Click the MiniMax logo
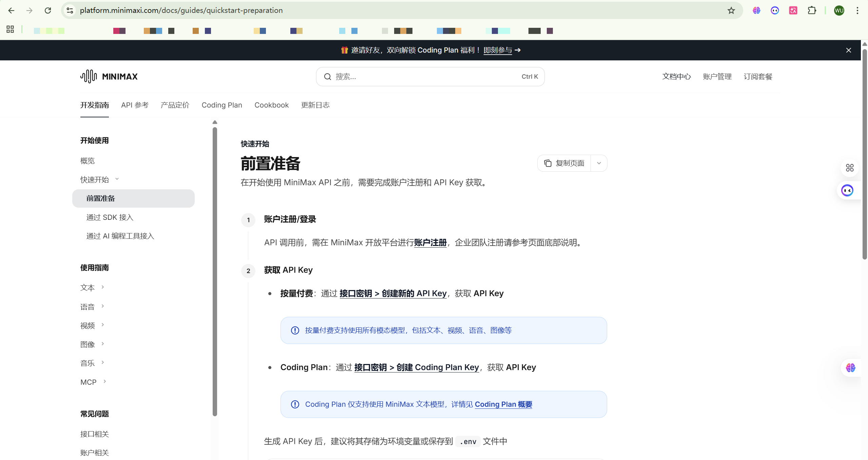868x460 pixels. (109, 76)
